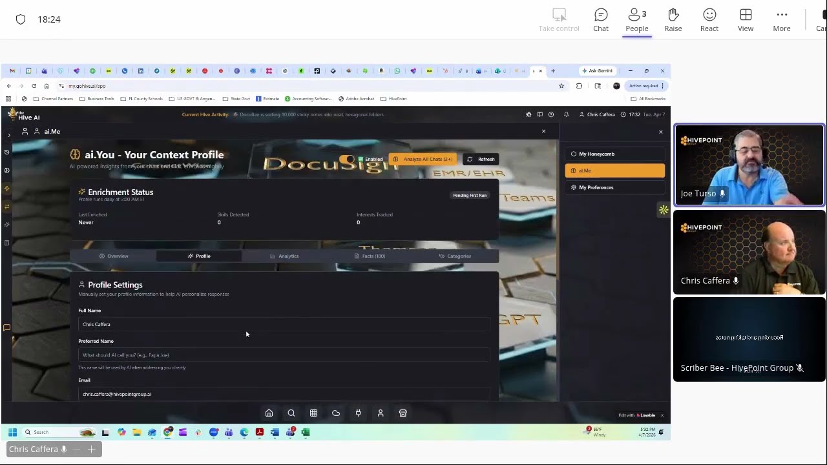
Task: Open My Honeycomb in side panel
Action: coord(614,154)
